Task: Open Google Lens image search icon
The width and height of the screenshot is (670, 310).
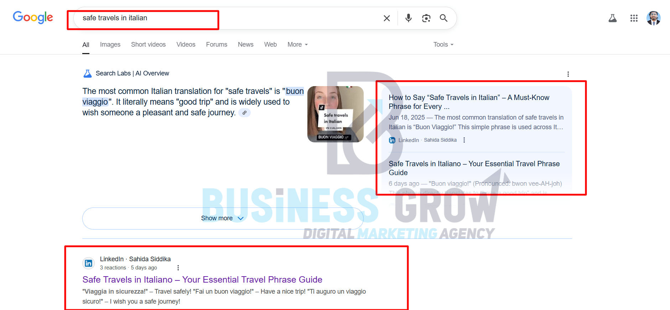Action: coord(426,18)
